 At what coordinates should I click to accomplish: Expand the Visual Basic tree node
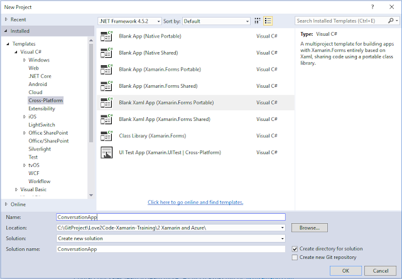coord(16,190)
